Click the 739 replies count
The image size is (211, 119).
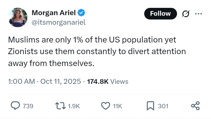(x=28, y=106)
